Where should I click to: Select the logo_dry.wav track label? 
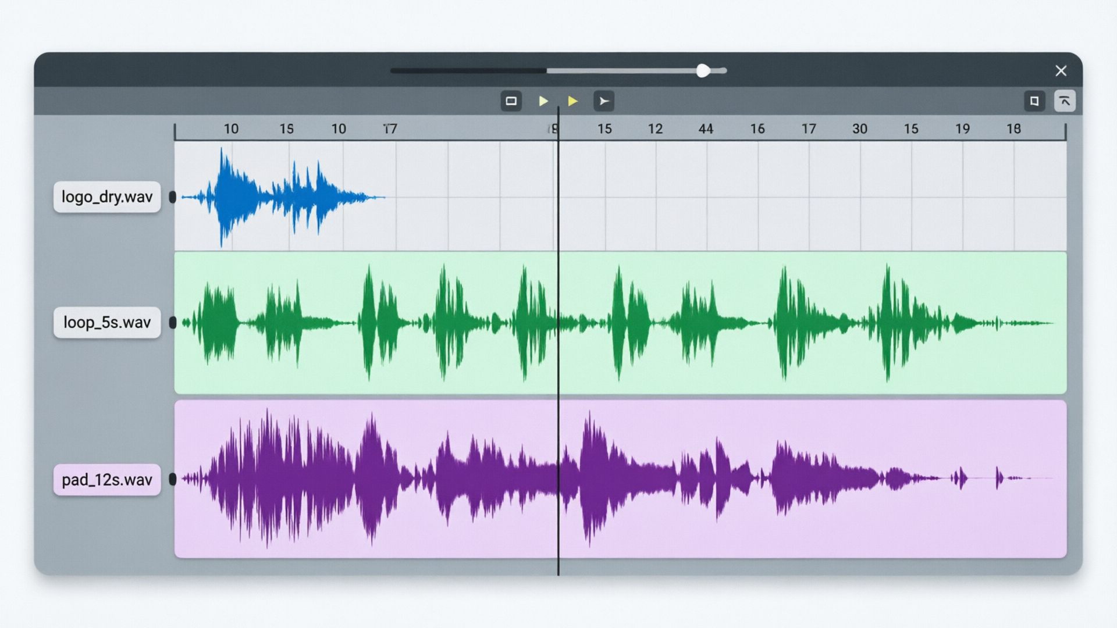(x=107, y=197)
